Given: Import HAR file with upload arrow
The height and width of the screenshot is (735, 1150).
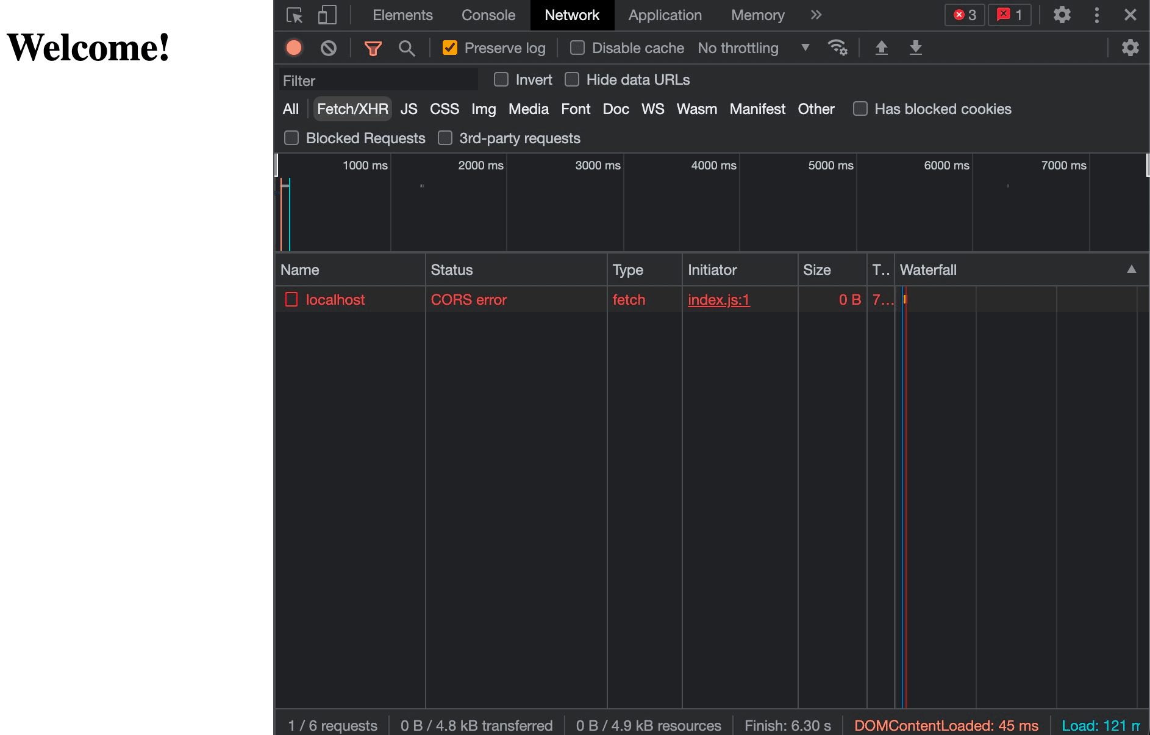Looking at the screenshot, I should [882, 48].
